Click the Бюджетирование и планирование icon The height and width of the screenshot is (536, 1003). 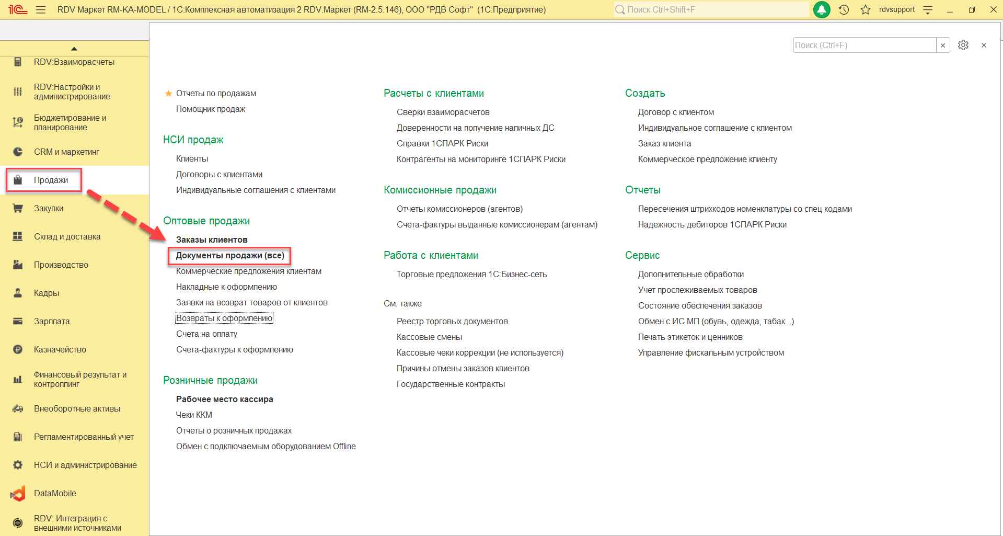pyautogui.click(x=18, y=122)
